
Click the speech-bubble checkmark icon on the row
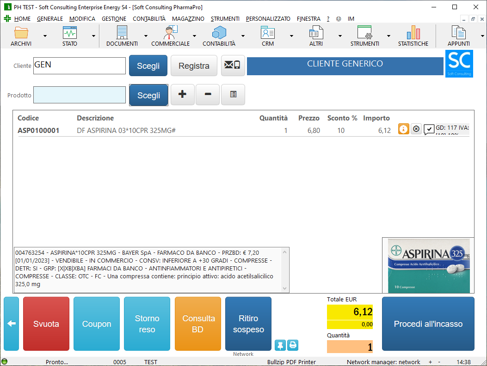coord(429,130)
